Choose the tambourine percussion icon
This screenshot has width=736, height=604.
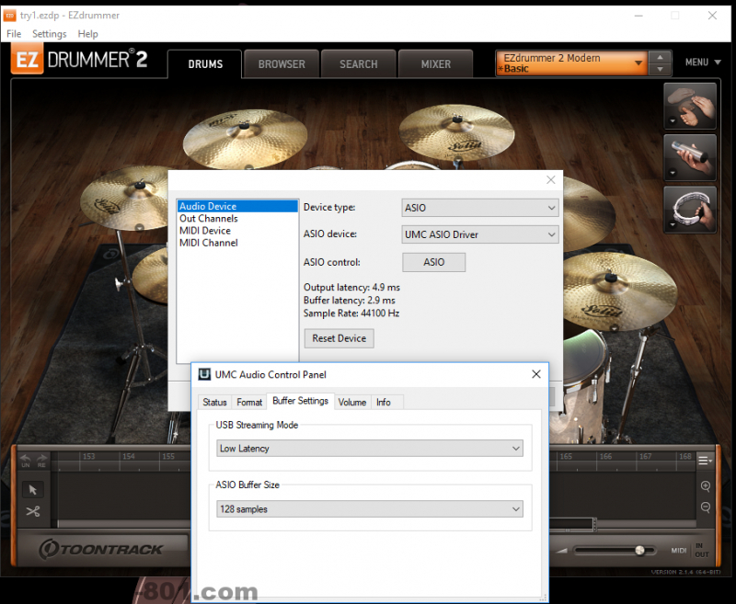point(690,209)
